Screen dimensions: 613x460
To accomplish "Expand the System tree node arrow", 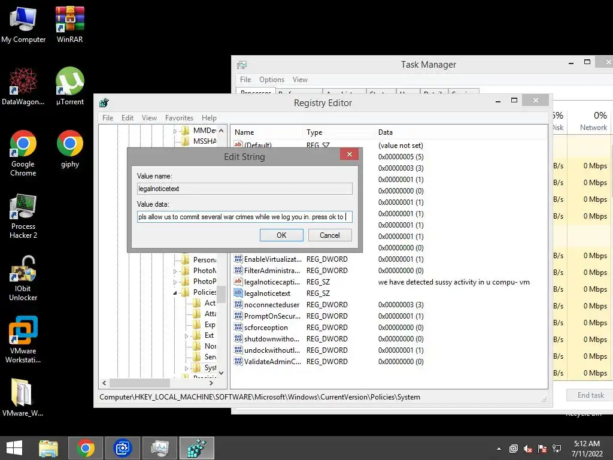I will 187,368.
